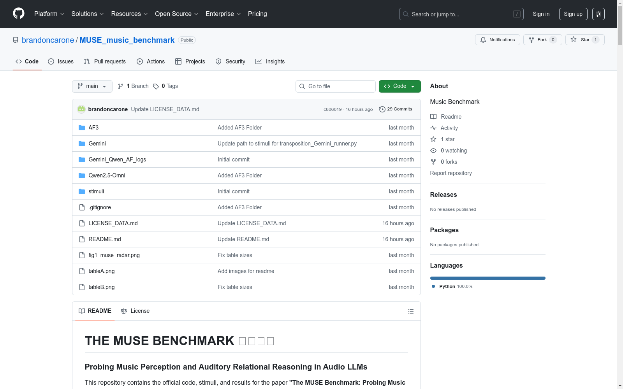
Task: Open the green Code dropdown
Action: point(399,86)
